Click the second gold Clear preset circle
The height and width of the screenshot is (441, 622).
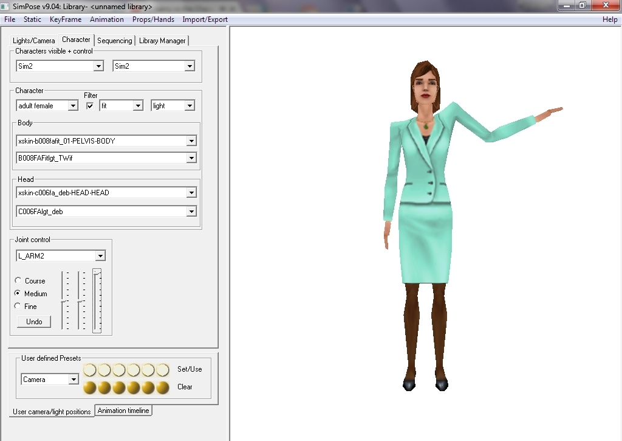click(104, 387)
